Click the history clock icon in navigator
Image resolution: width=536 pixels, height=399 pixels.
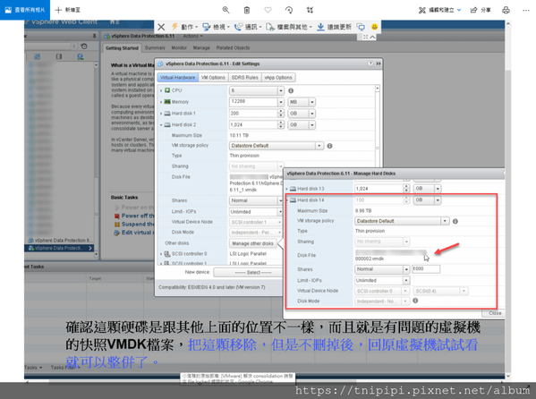(x=84, y=47)
